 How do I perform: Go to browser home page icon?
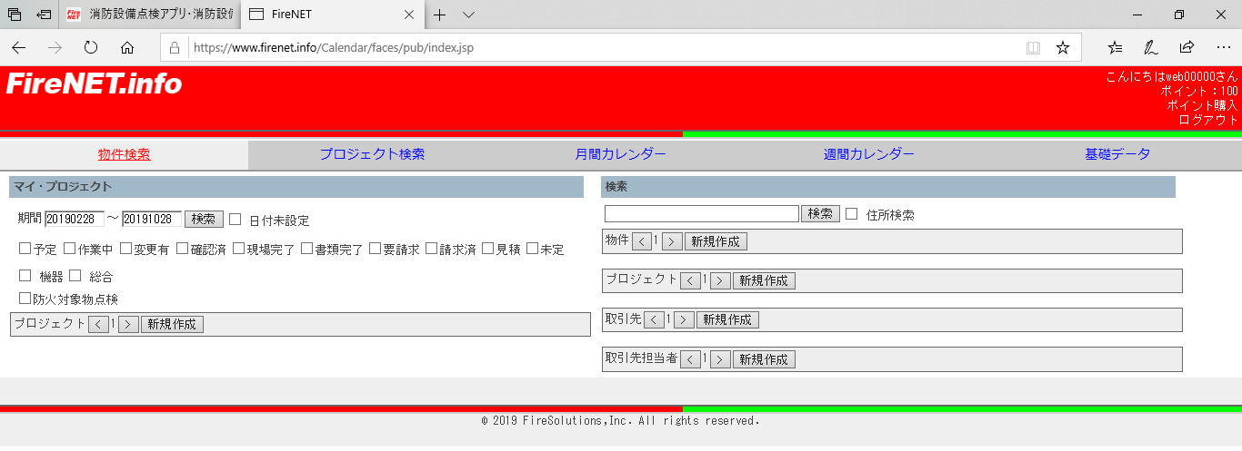(127, 47)
